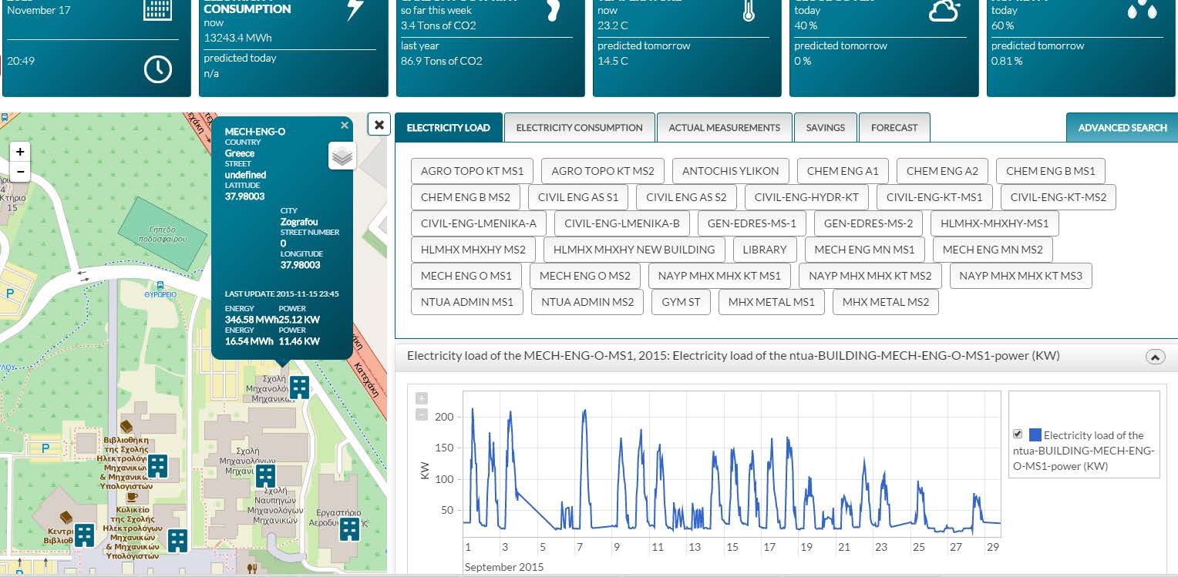The image size is (1178, 577).
Task: Select GEN-EDRES-MS-1 building
Action: point(752,223)
